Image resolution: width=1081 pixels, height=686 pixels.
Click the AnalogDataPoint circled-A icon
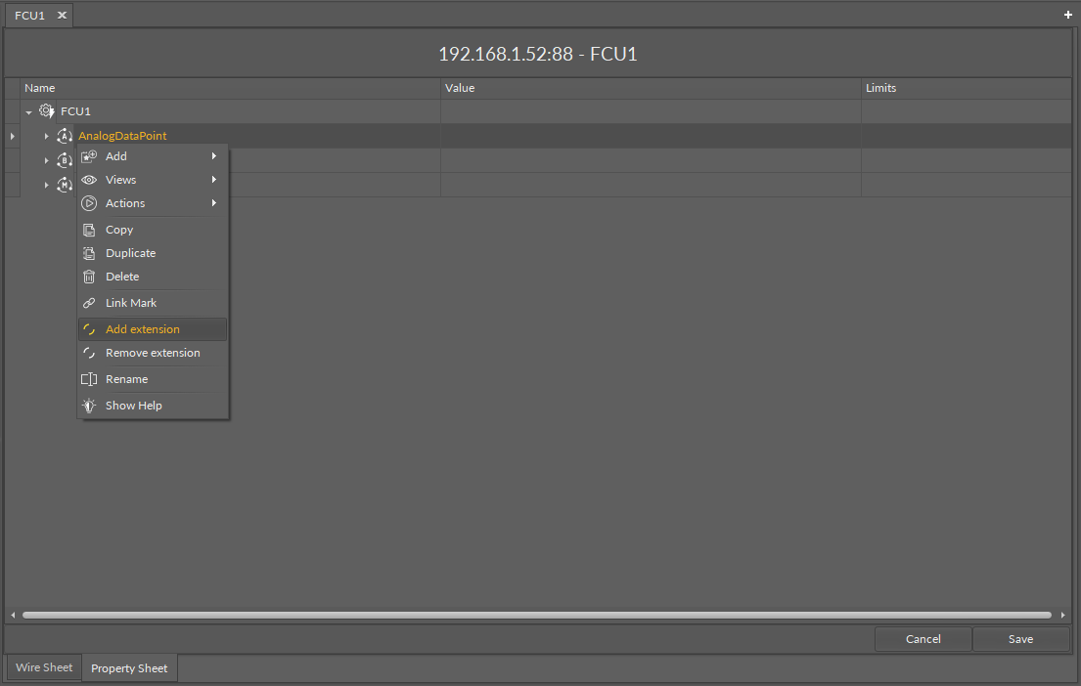coord(65,136)
